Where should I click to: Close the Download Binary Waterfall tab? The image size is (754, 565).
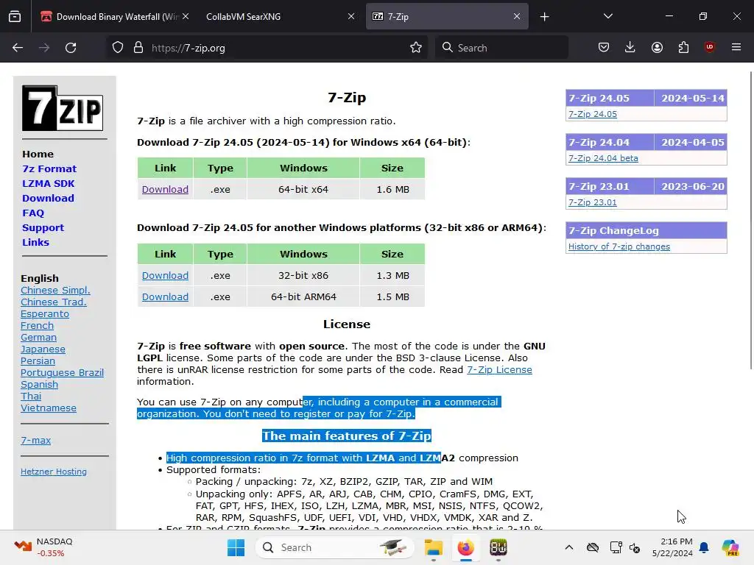(186, 17)
